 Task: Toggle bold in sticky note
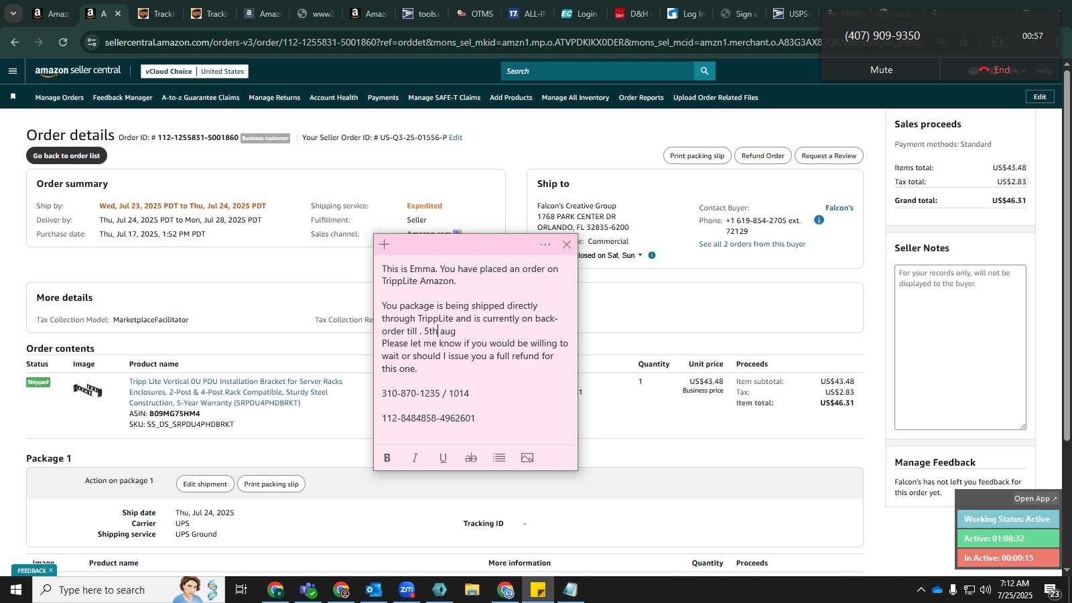(387, 458)
